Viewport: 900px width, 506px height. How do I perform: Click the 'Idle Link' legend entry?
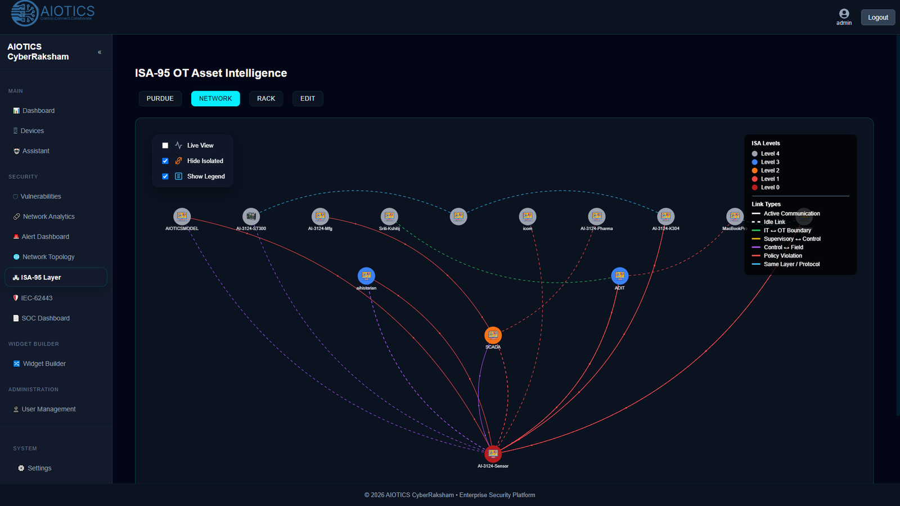coord(768,222)
